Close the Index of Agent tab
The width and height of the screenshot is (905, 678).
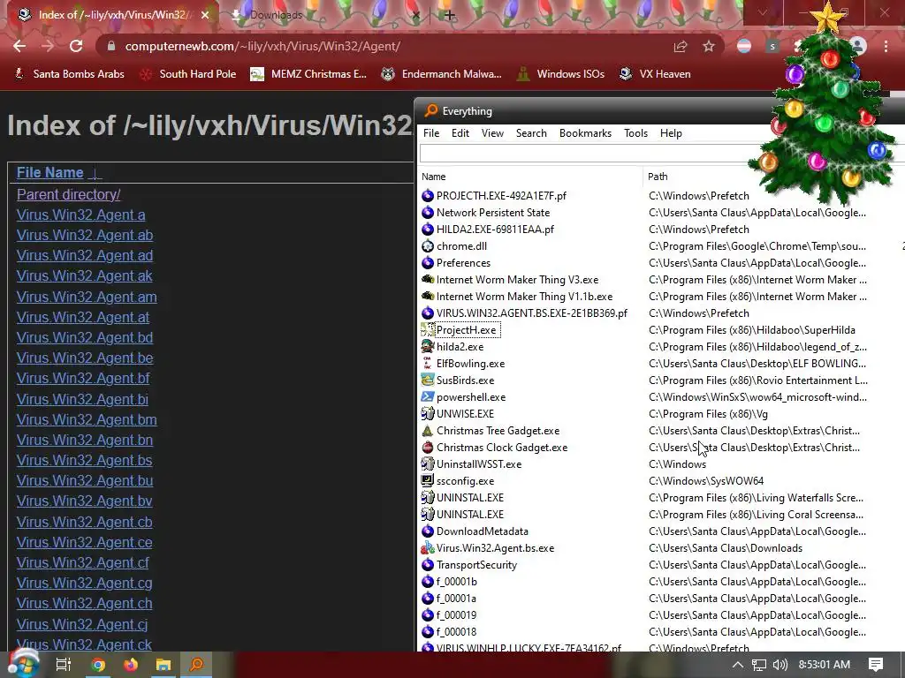coord(205,15)
